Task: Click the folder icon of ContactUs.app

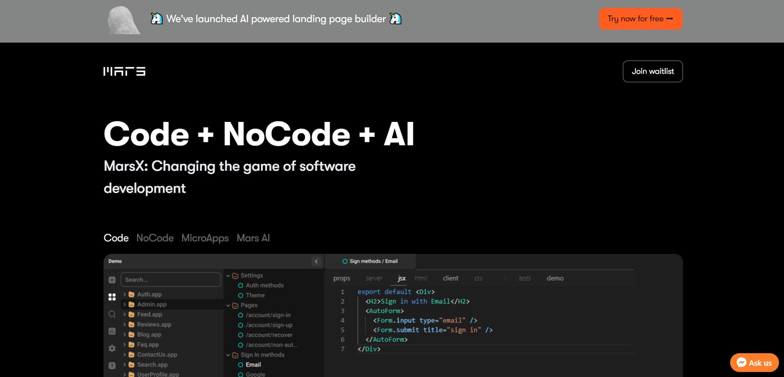Action: pyautogui.click(x=132, y=354)
